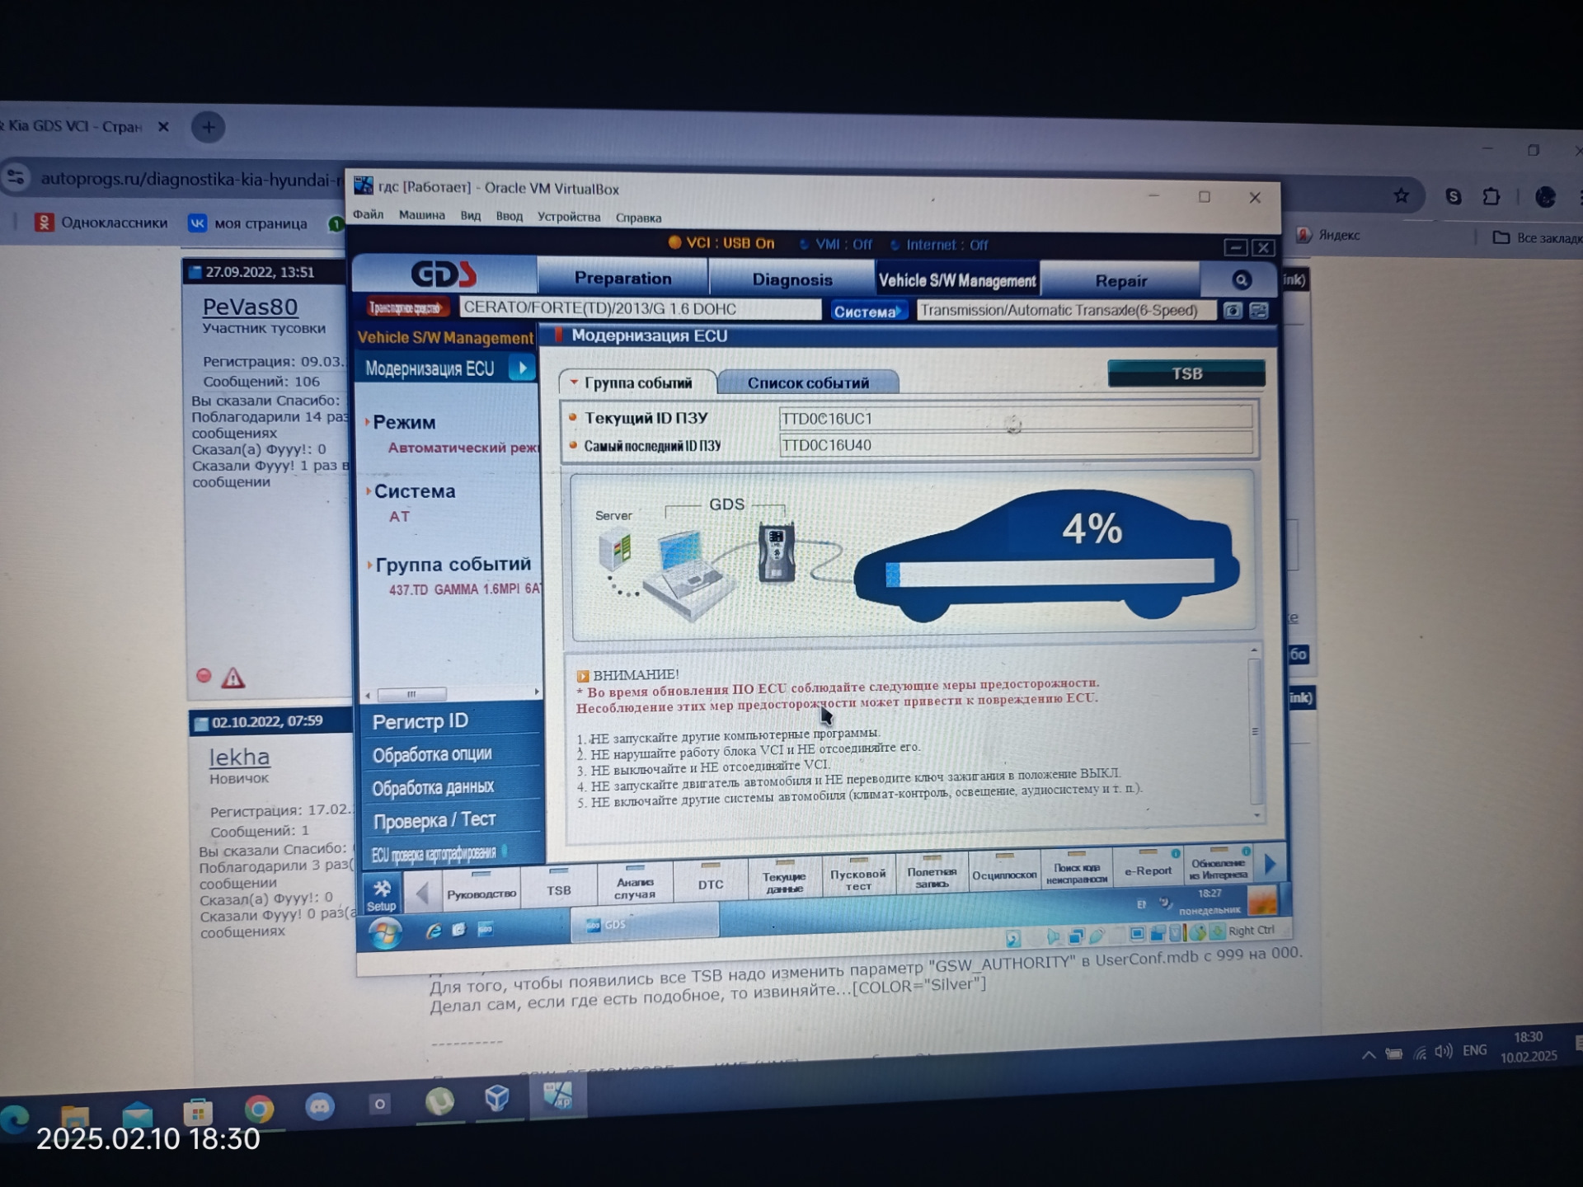Screen dimensions: 1583x1187
Task: Click the screenshot camera icon beside system field
Action: (x=1233, y=311)
